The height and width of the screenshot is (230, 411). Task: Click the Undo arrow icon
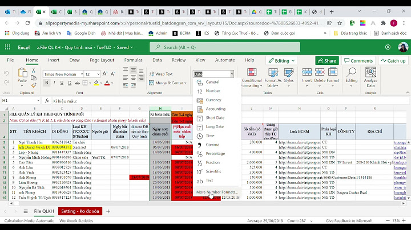pyautogui.click(x=6, y=74)
